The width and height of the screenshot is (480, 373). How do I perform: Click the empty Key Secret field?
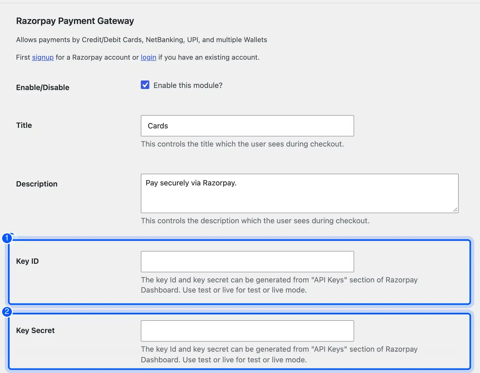click(247, 331)
